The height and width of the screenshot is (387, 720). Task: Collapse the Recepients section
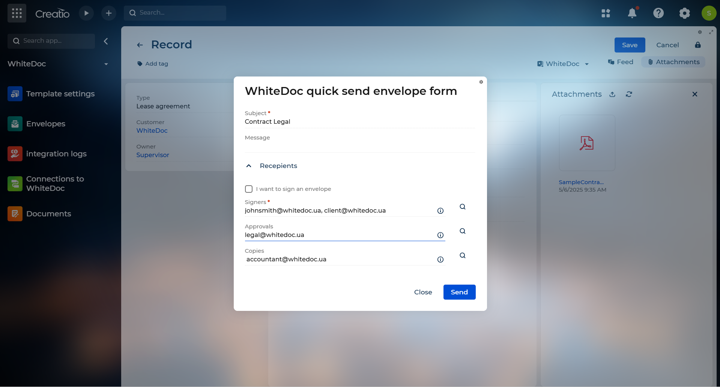tap(249, 166)
